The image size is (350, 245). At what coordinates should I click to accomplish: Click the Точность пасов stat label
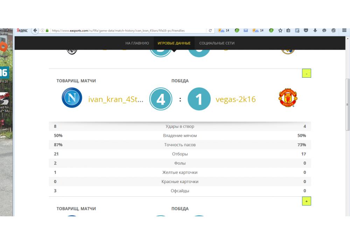(180, 145)
